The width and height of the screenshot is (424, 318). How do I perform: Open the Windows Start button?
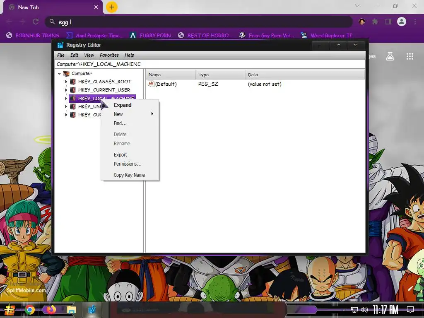(10, 310)
